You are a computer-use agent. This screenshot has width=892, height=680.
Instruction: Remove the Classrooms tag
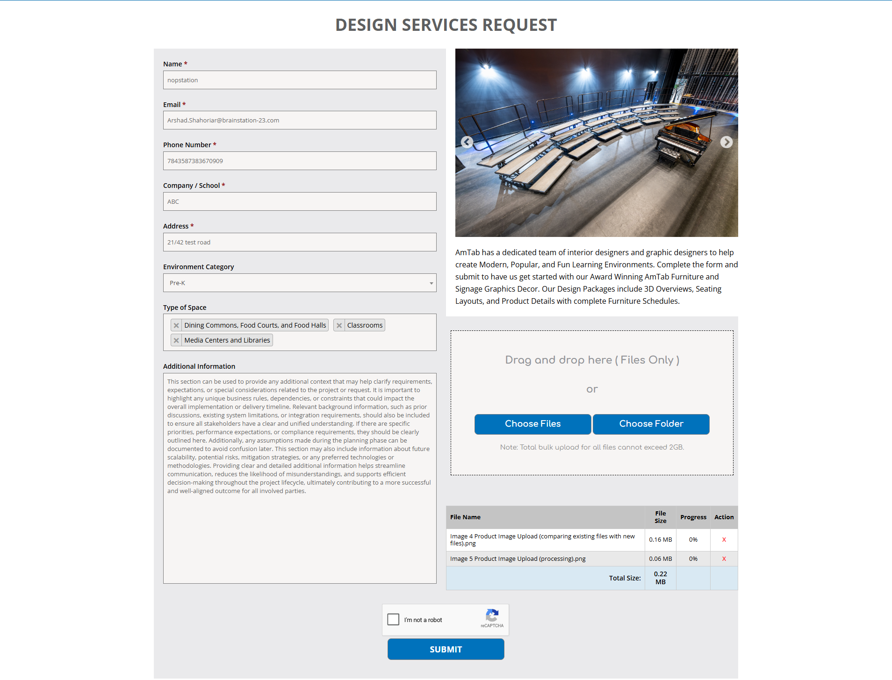tap(339, 325)
